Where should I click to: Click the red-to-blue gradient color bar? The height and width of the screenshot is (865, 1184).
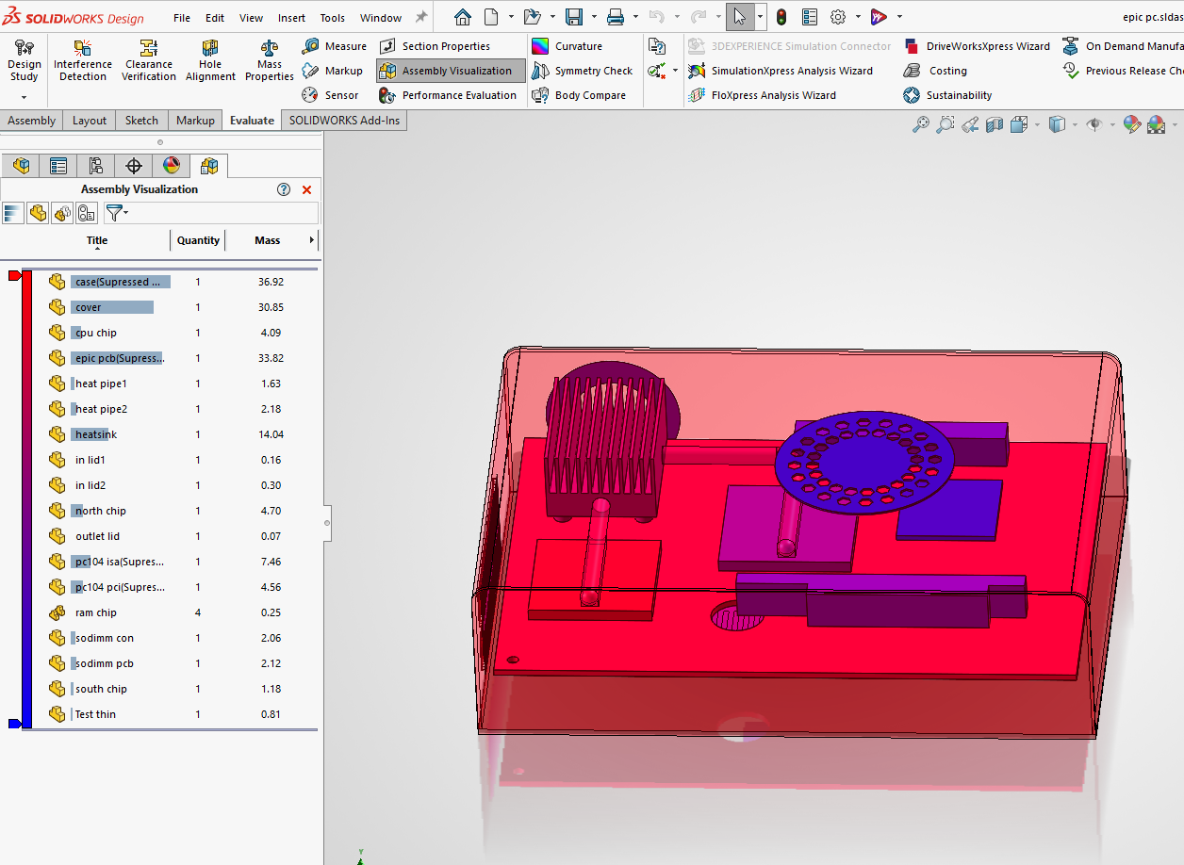click(x=27, y=499)
